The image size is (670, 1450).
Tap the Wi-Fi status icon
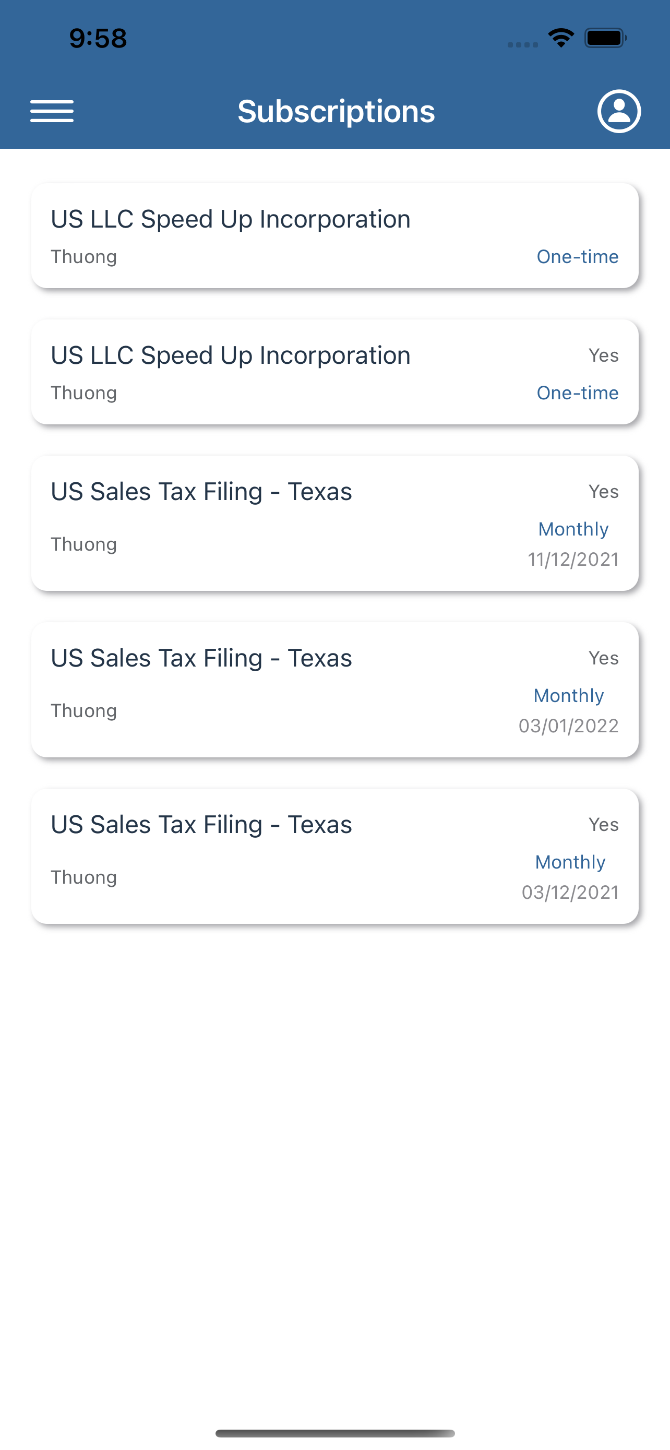(561, 38)
